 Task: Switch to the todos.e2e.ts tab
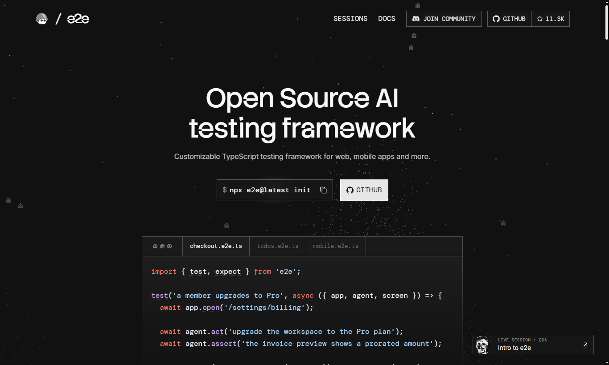coord(278,246)
